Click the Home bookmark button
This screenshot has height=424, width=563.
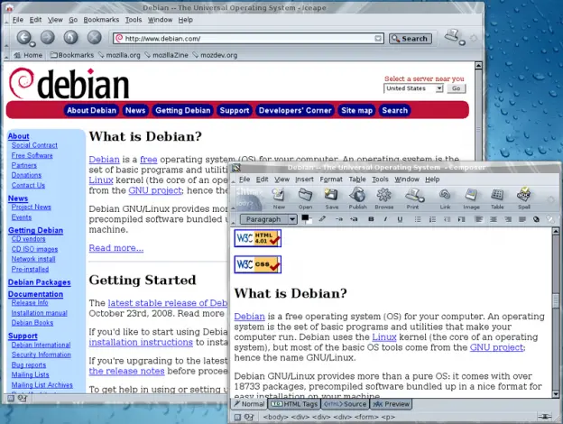[28, 55]
